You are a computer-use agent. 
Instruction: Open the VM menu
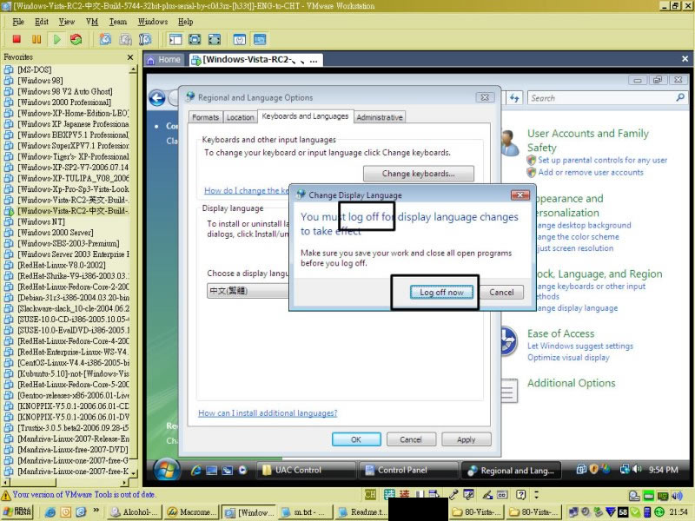pos(92,22)
